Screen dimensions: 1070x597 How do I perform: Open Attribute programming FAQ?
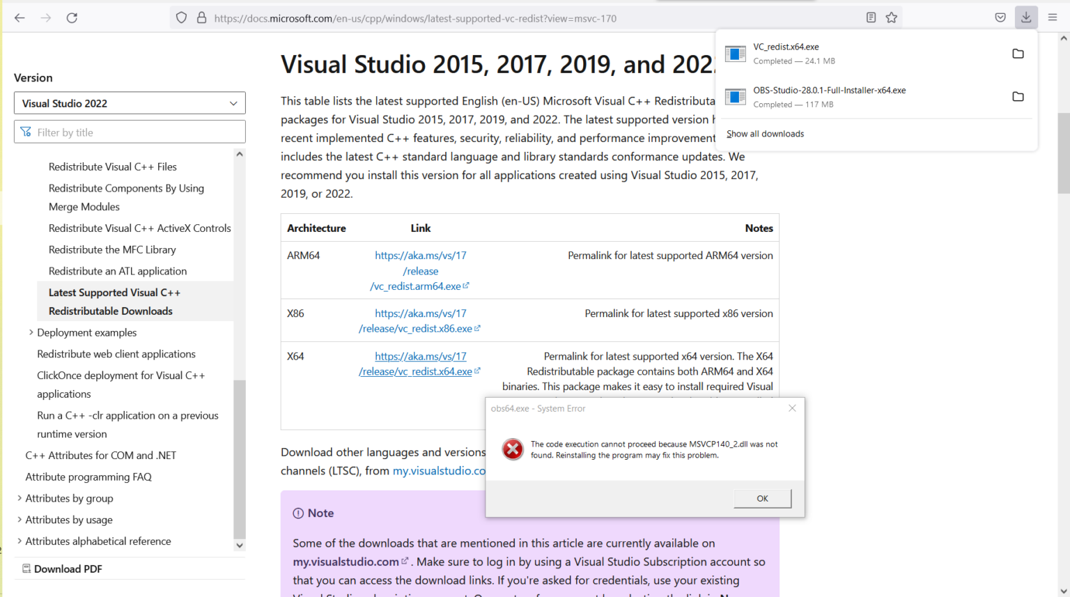click(88, 476)
